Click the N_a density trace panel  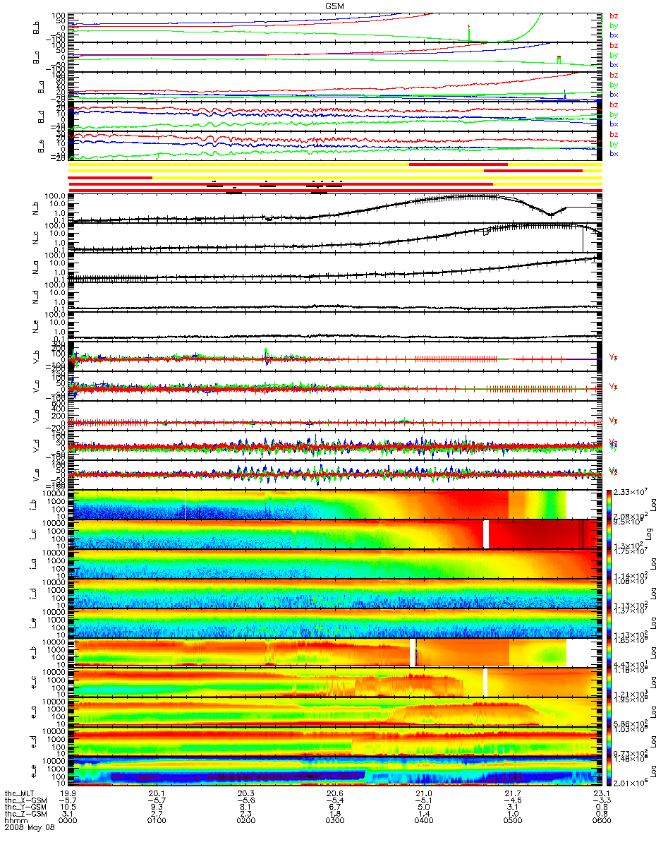(335, 268)
